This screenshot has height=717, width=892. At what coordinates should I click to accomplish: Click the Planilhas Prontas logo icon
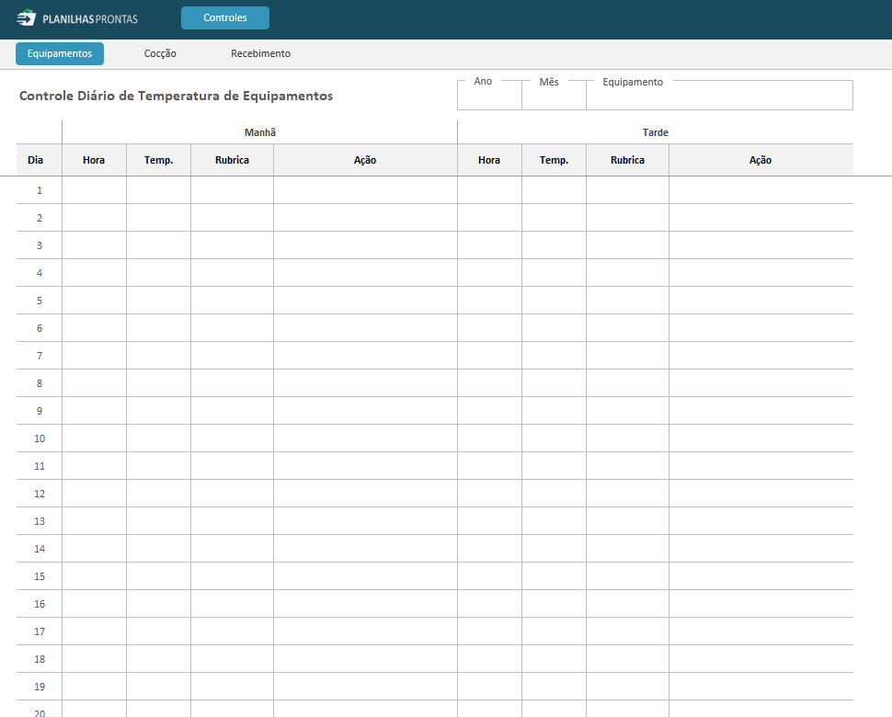tap(27, 18)
